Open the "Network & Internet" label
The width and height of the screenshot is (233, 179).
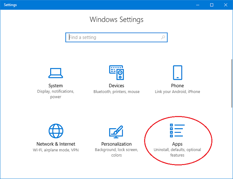(55, 144)
